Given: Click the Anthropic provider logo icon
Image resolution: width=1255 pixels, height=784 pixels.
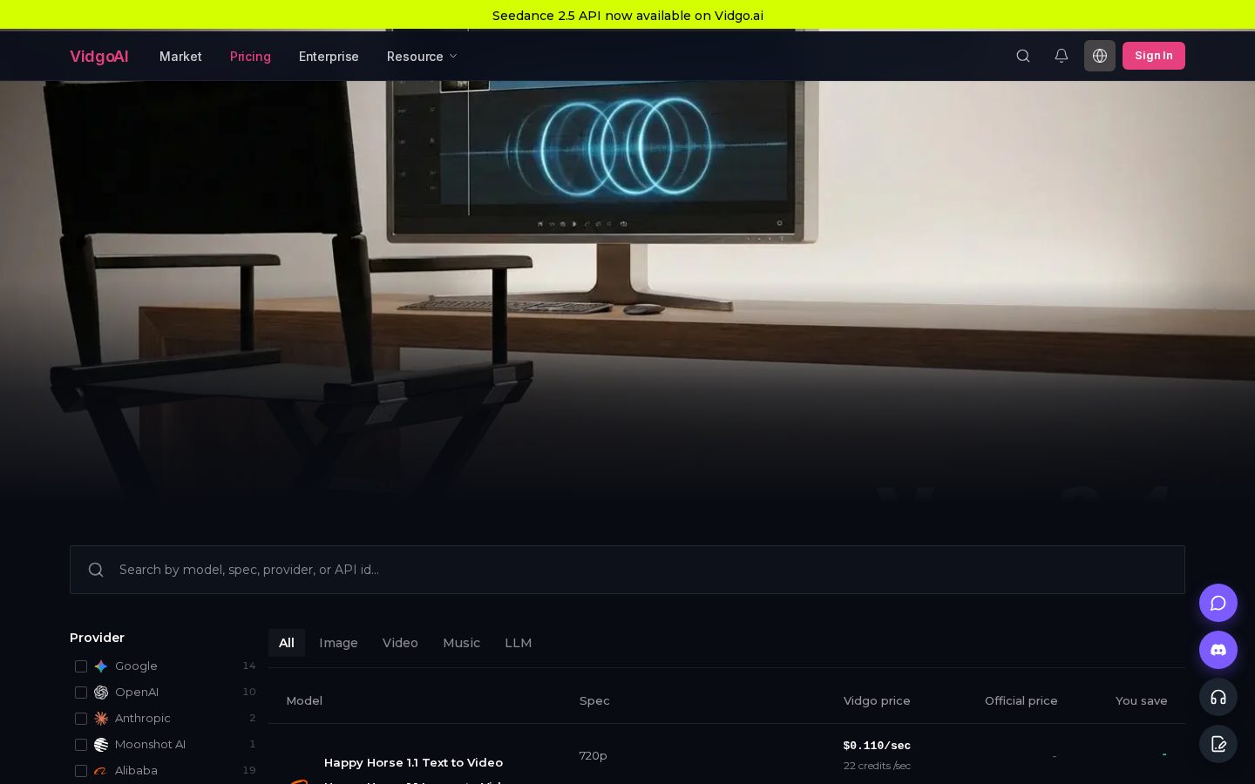Looking at the screenshot, I should 101,719.
